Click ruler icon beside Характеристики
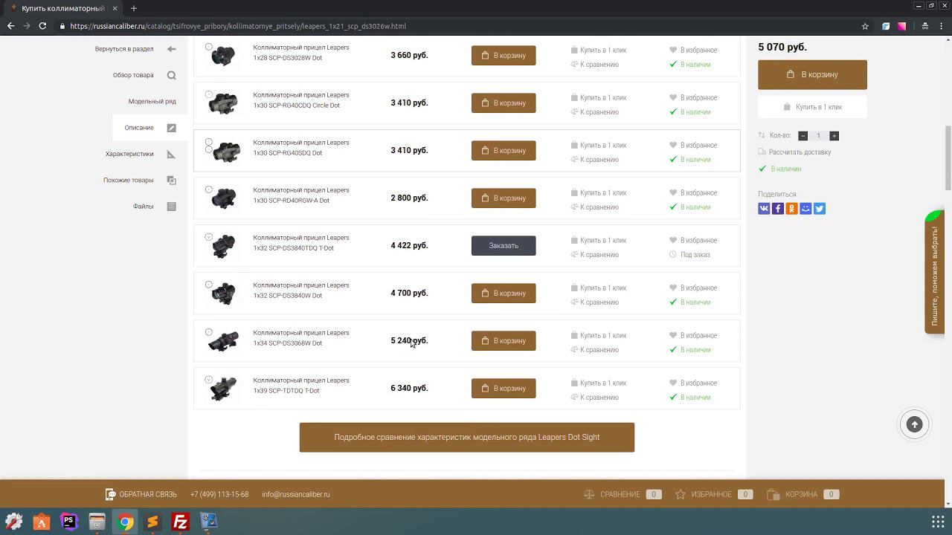The height and width of the screenshot is (535, 952). click(172, 154)
